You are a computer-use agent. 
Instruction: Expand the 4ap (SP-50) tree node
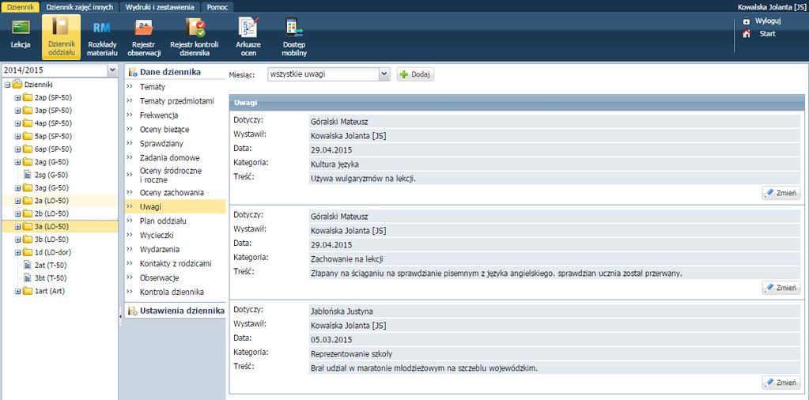tap(17, 123)
